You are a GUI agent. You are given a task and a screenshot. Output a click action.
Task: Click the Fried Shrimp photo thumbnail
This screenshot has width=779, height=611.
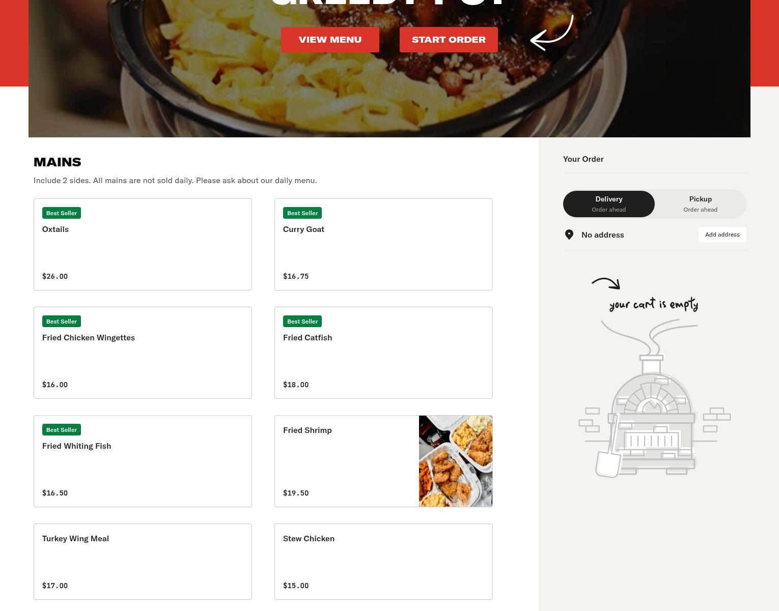click(x=456, y=461)
